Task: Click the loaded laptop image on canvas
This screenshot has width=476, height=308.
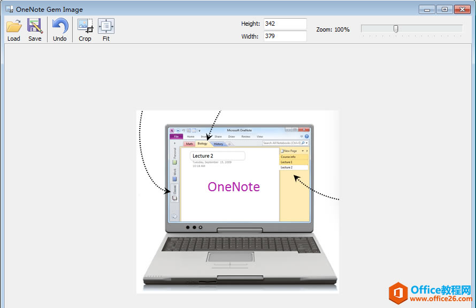Action: 237,201
